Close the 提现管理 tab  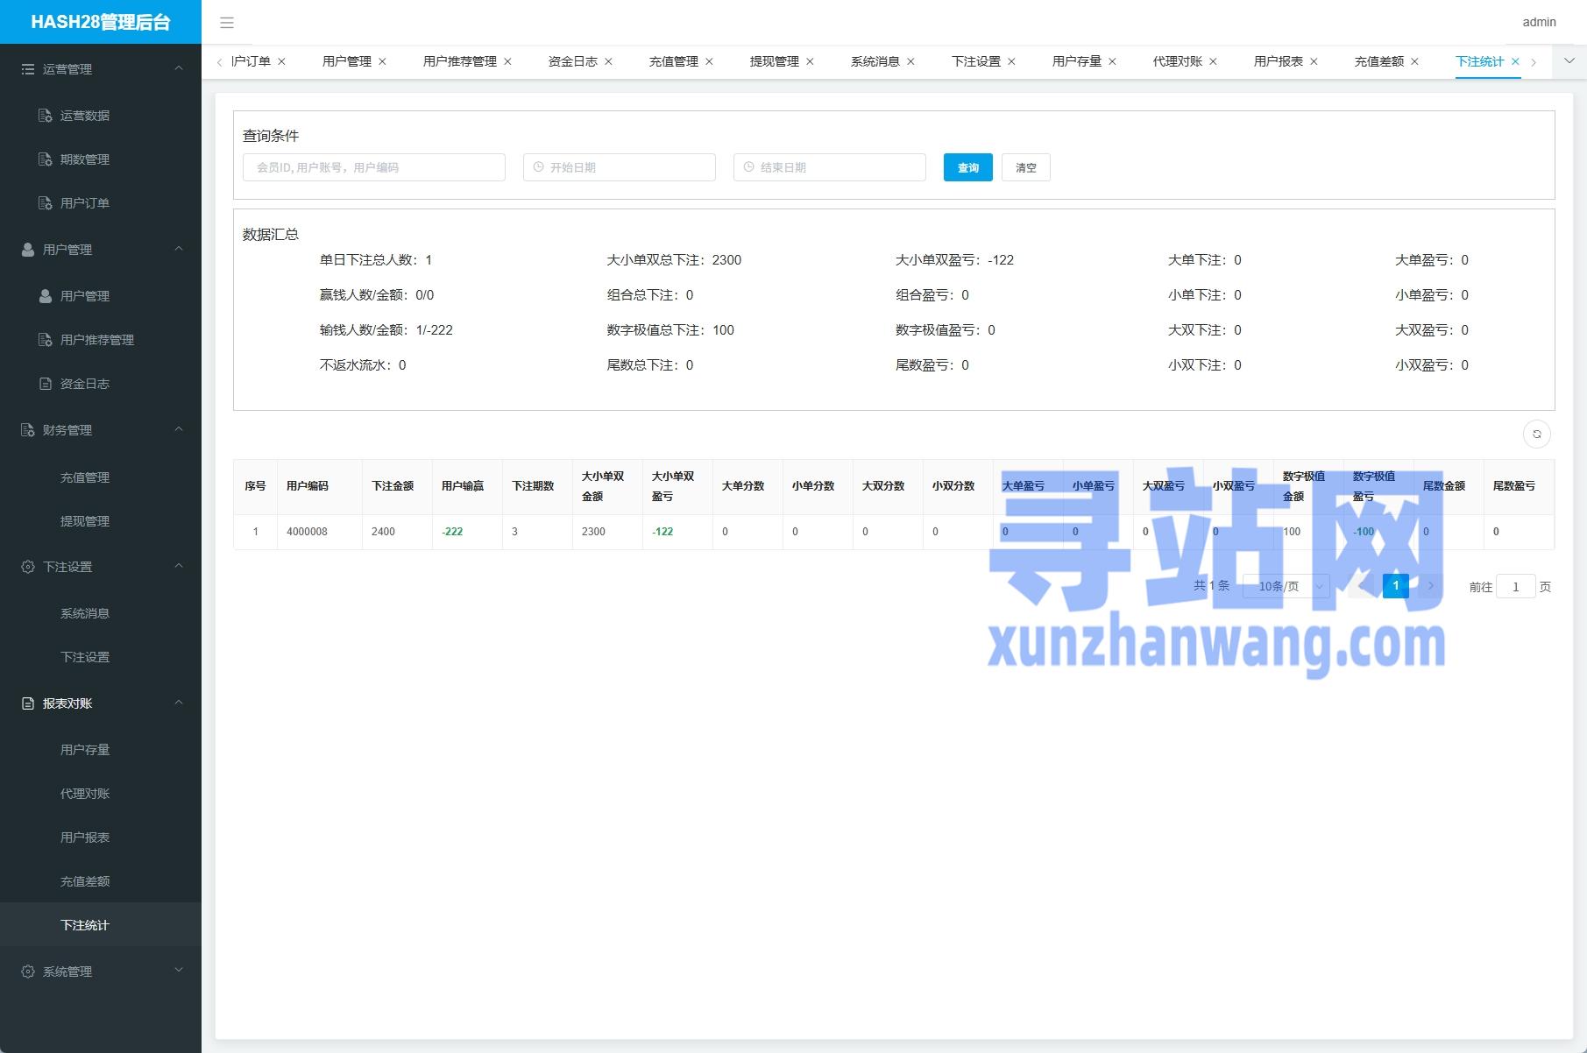(810, 61)
